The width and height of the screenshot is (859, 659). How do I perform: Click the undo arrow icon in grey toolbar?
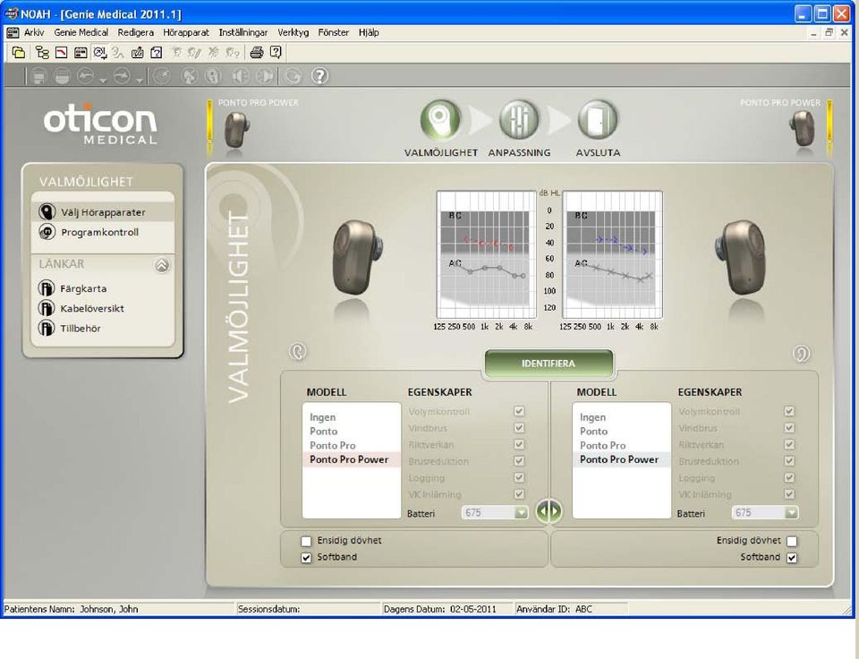[86, 76]
